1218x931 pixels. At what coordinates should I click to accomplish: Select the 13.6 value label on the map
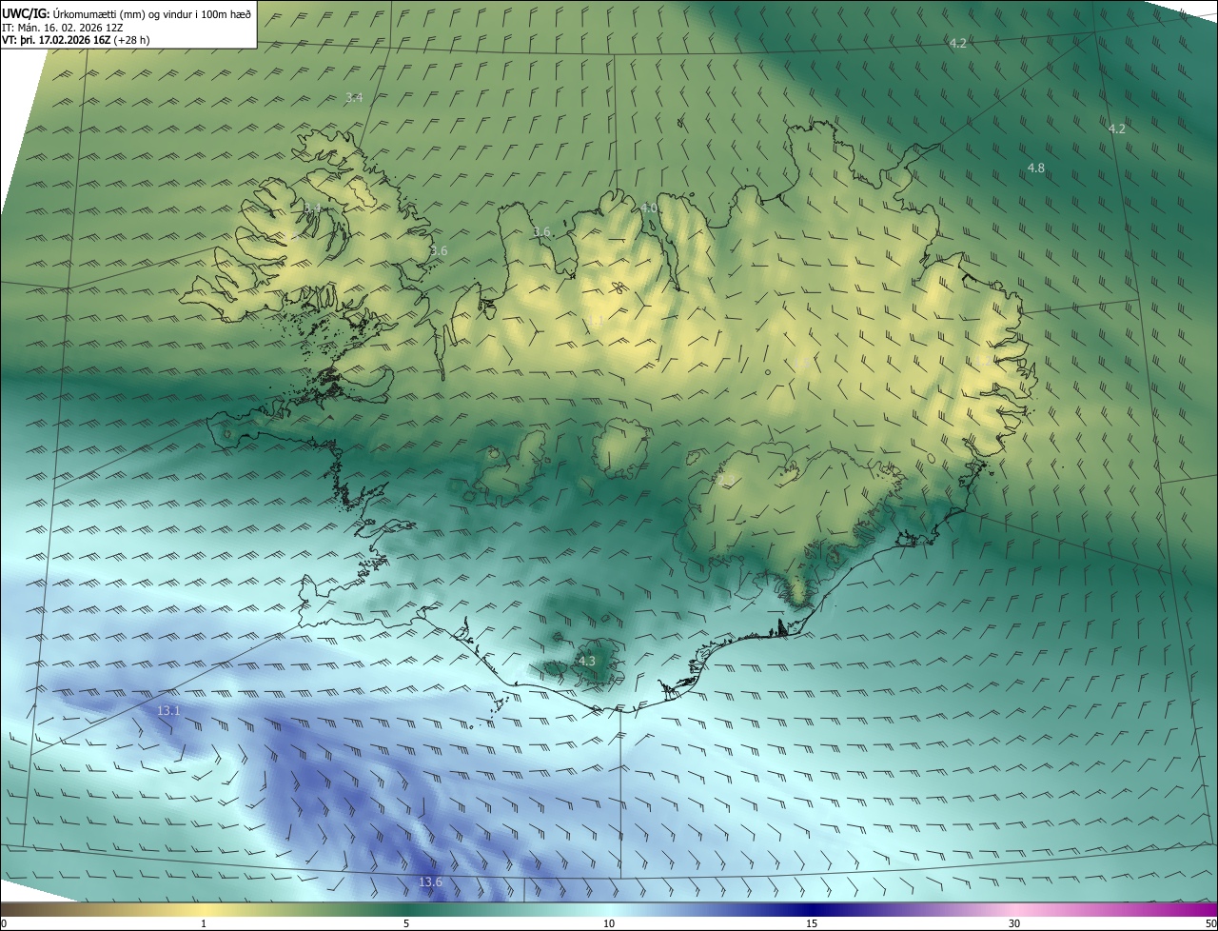coord(430,882)
